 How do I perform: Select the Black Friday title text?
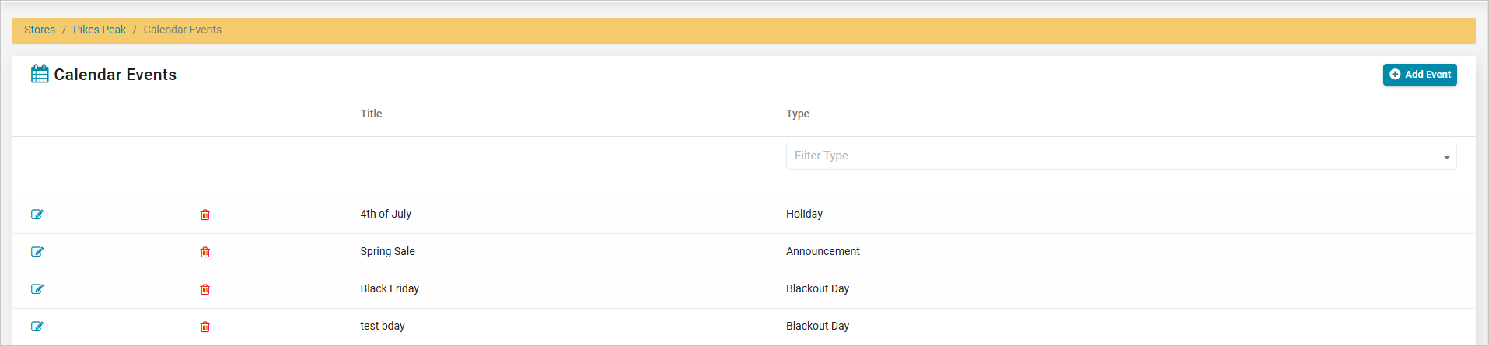point(390,288)
